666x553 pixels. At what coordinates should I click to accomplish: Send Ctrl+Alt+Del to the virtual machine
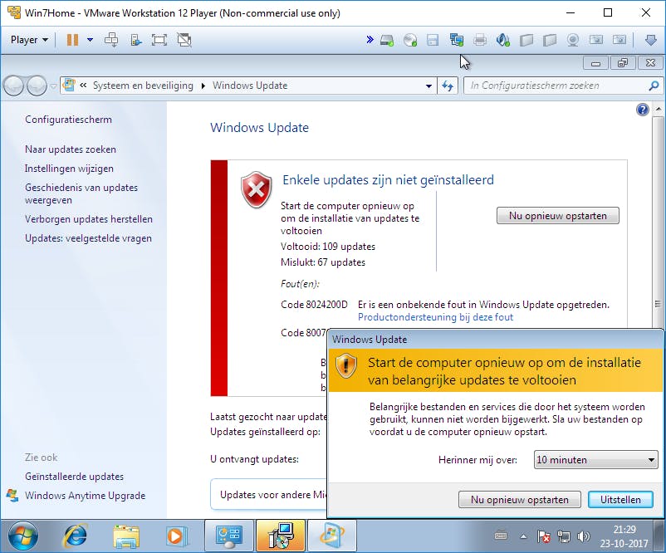pyautogui.click(x=111, y=40)
